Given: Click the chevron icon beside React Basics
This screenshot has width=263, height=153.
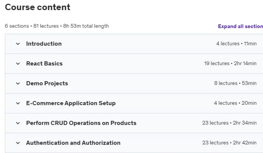Looking at the screenshot, I should click(18, 64).
